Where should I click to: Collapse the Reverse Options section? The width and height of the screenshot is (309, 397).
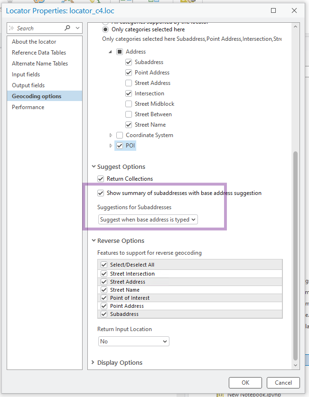(93, 241)
